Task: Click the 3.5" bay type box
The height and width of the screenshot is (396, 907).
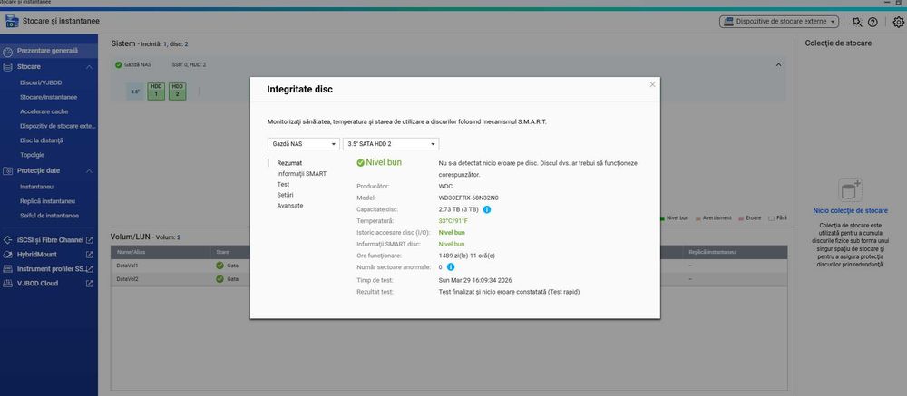Action: point(135,92)
